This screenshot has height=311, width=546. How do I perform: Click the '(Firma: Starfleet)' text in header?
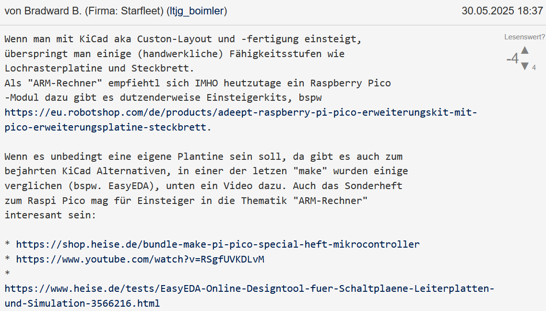tap(124, 11)
